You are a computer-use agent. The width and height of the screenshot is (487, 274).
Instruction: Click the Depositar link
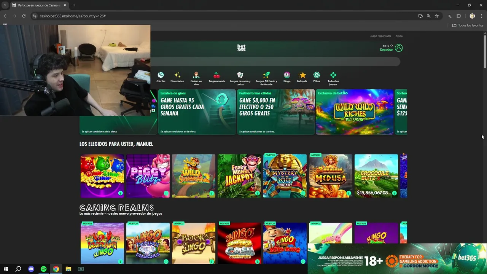tap(386, 50)
